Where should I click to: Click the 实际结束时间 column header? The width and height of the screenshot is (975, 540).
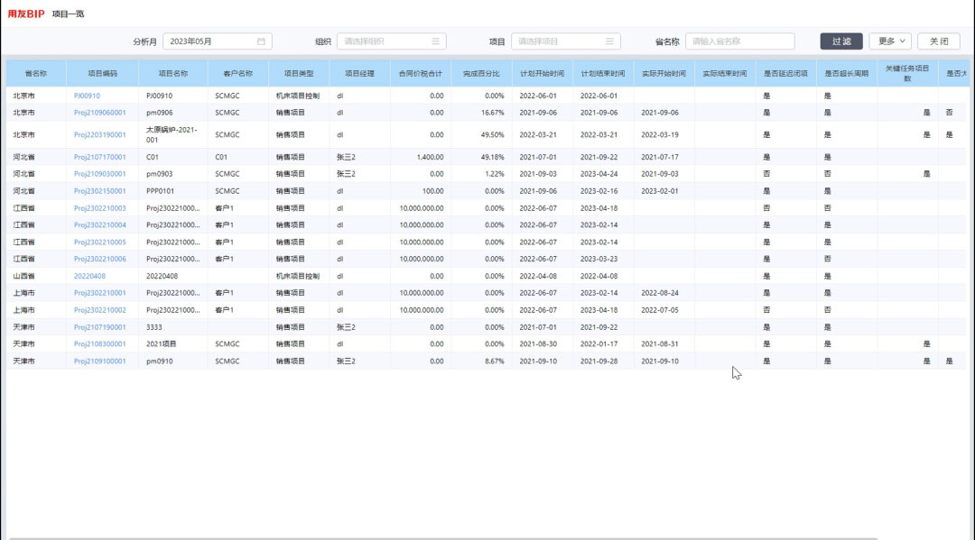725,73
